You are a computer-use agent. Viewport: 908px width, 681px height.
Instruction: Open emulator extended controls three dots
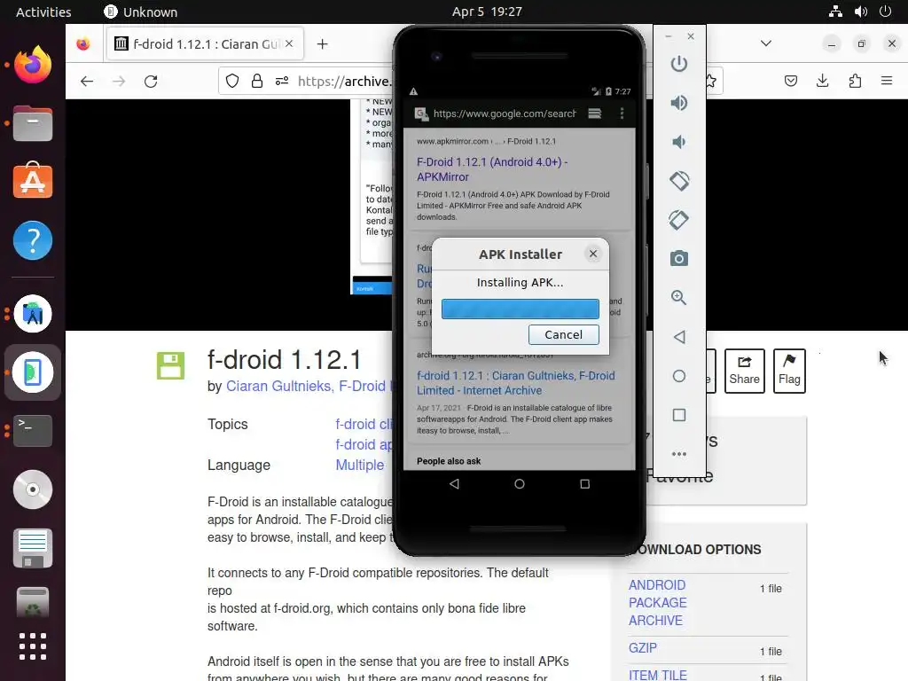coord(679,454)
